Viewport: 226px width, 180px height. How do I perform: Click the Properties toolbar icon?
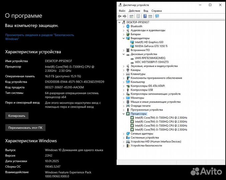(x=138, y=16)
